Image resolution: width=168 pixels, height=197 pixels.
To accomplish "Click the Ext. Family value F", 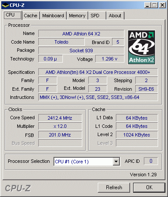I will 48,89.
